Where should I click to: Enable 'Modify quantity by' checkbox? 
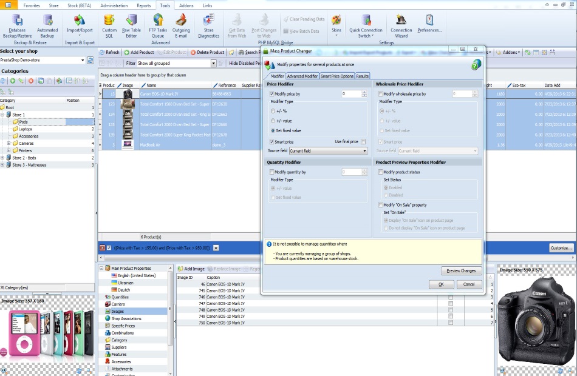[272, 172]
